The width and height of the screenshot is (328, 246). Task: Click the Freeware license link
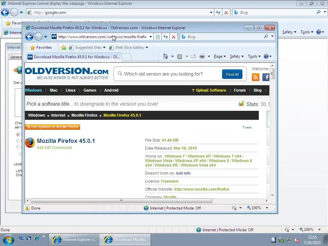170,181
